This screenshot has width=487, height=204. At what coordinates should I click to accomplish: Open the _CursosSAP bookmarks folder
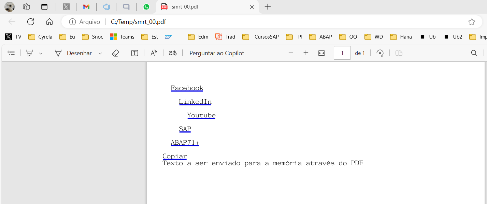point(260,37)
